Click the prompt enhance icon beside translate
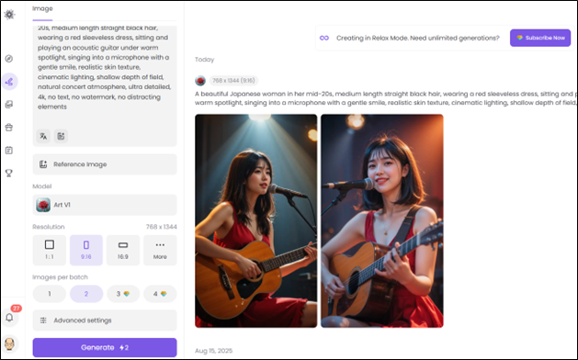 tap(61, 136)
